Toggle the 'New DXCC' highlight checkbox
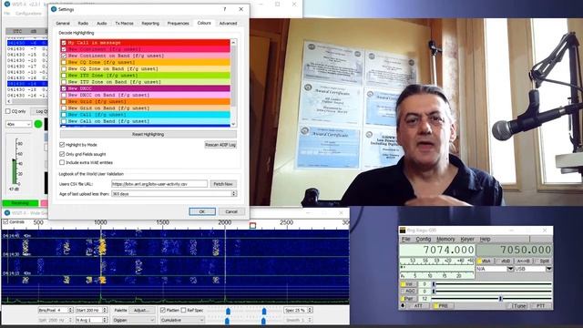Image resolution: width=583 pixels, height=328 pixels. (64, 88)
